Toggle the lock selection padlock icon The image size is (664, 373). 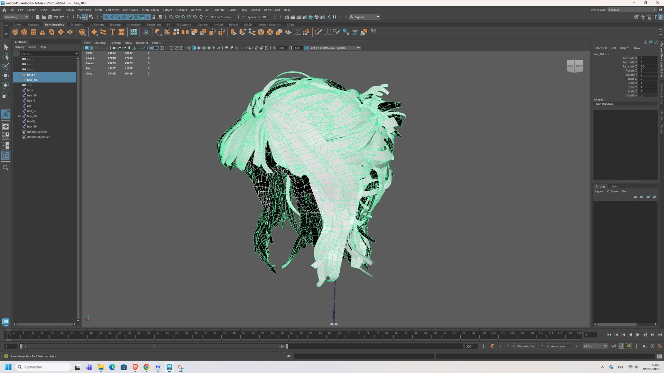click(x=154, y=17)
